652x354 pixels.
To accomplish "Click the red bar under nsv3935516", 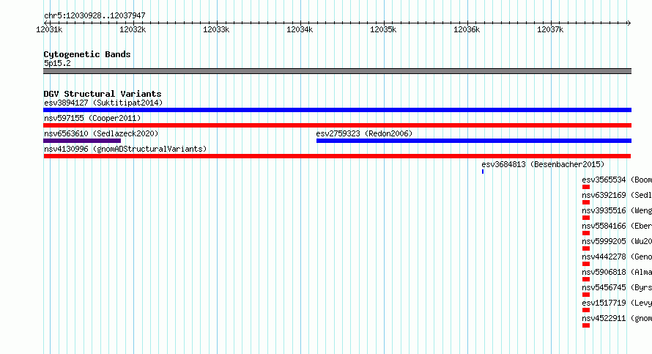I will (x=586, y=218).
